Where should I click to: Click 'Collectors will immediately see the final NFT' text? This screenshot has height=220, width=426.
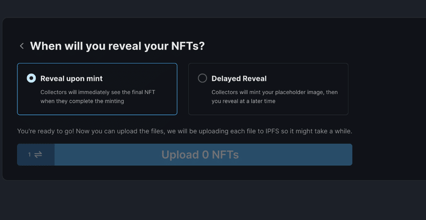tap(98, 92)
